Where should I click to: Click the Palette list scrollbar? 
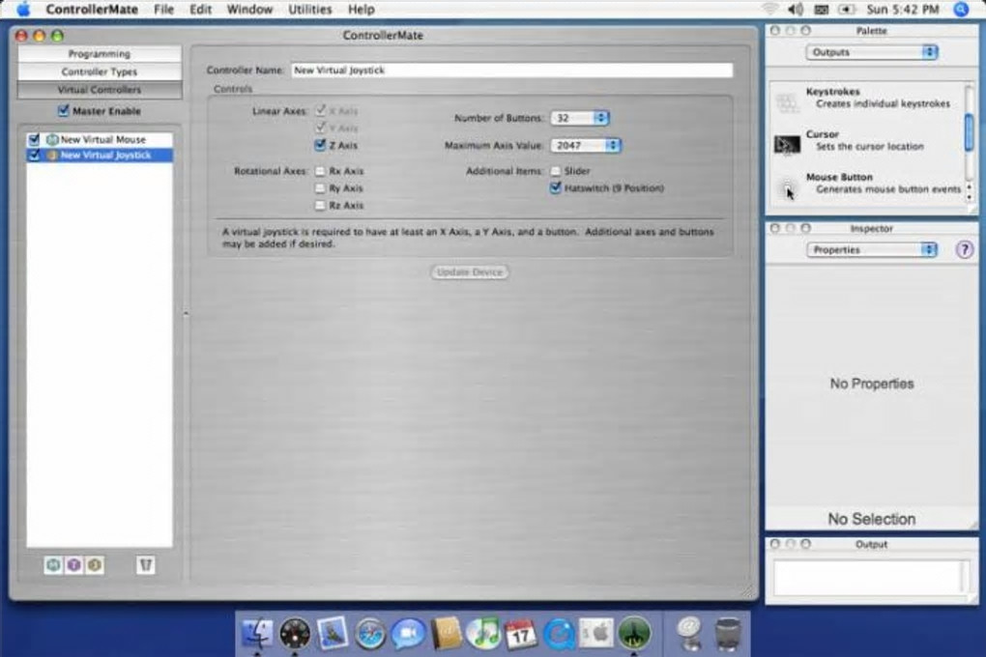click(969, 132)
